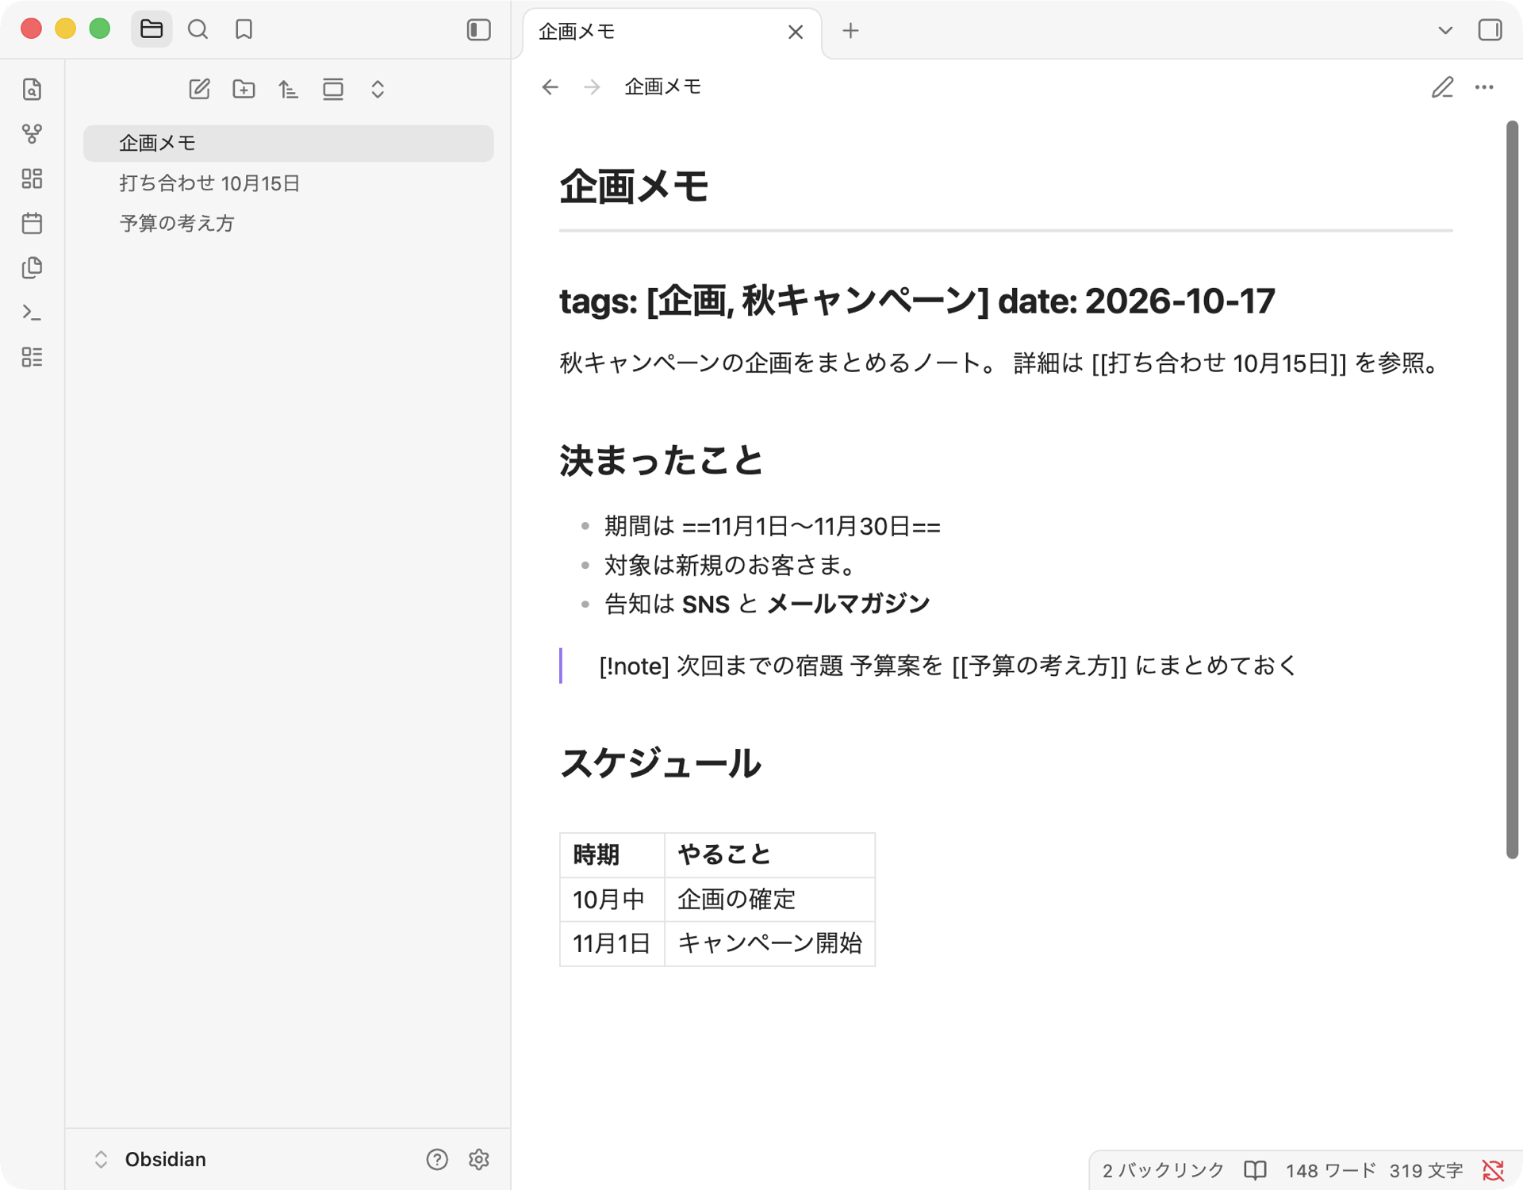Viewport: 1523px width, 1190px height.
Task: Collapse the left sidebar
Action: click(479, 29)
